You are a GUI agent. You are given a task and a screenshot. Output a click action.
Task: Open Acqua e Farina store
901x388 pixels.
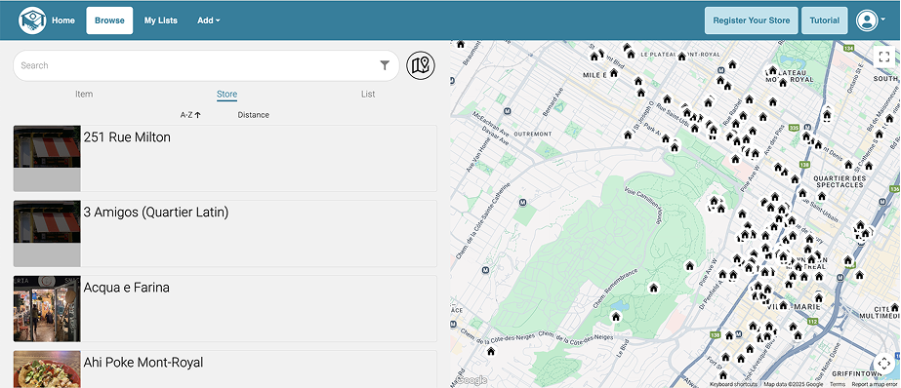[x=225, y=309]
